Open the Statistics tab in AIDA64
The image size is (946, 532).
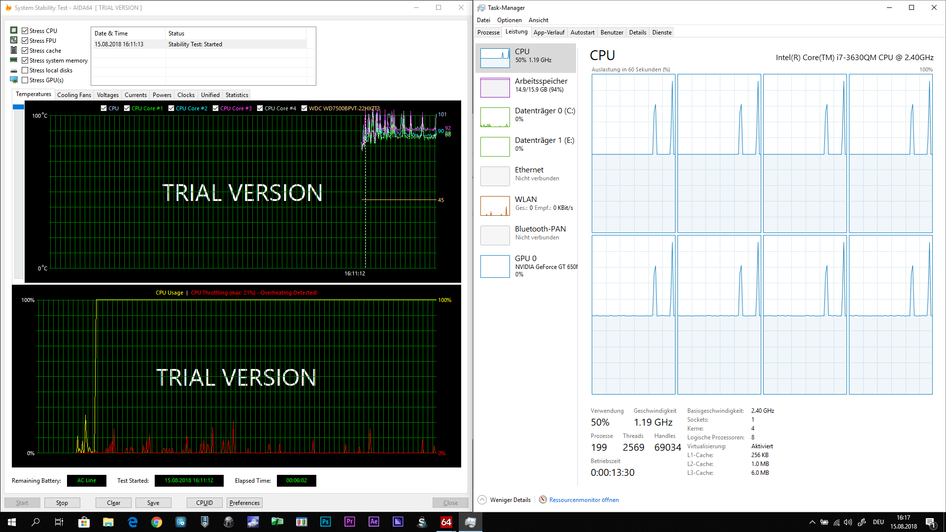[236, 95]
